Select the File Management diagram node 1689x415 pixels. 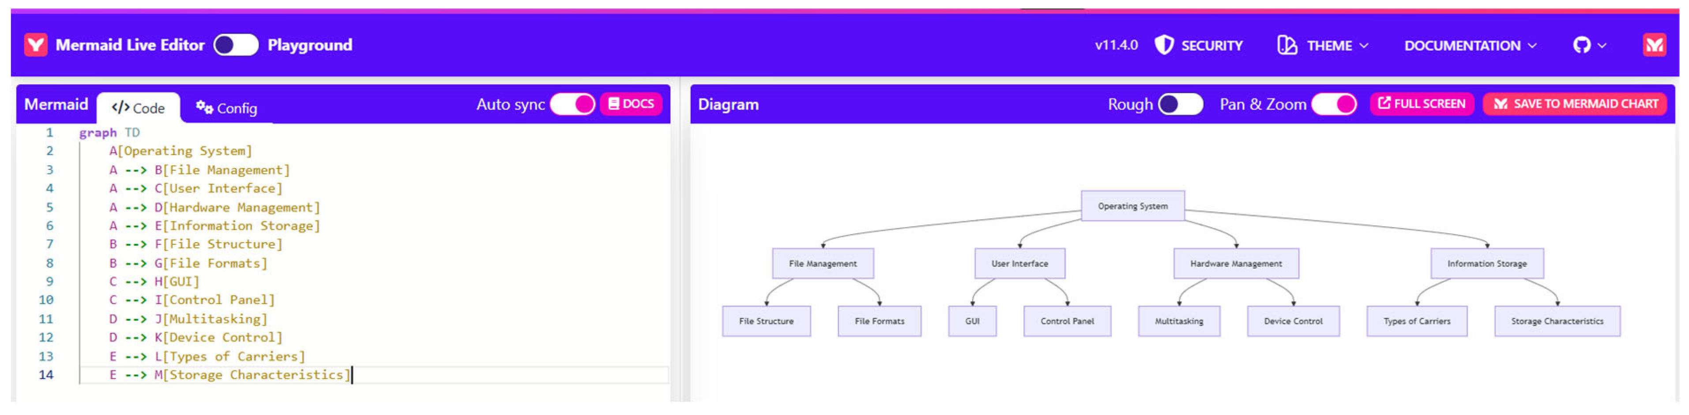coord(822,264)
